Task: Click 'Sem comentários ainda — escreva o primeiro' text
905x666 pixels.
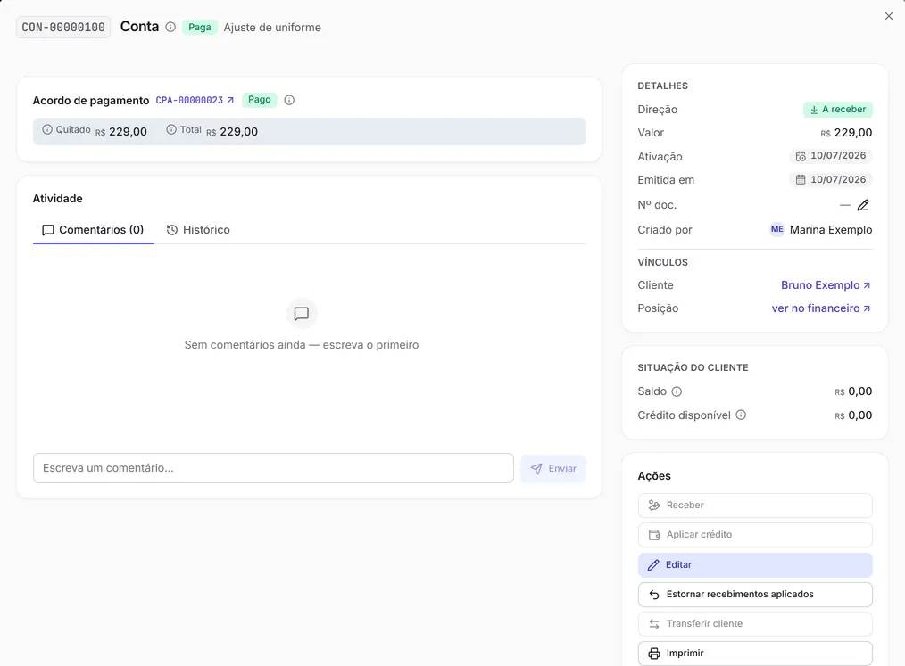Action: click(x=302, y=345)
